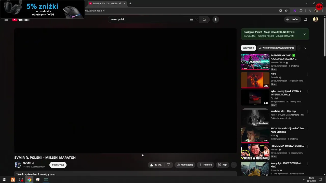
Task: Open options for PRIME MMA video
Action: (x=308, y=146)
